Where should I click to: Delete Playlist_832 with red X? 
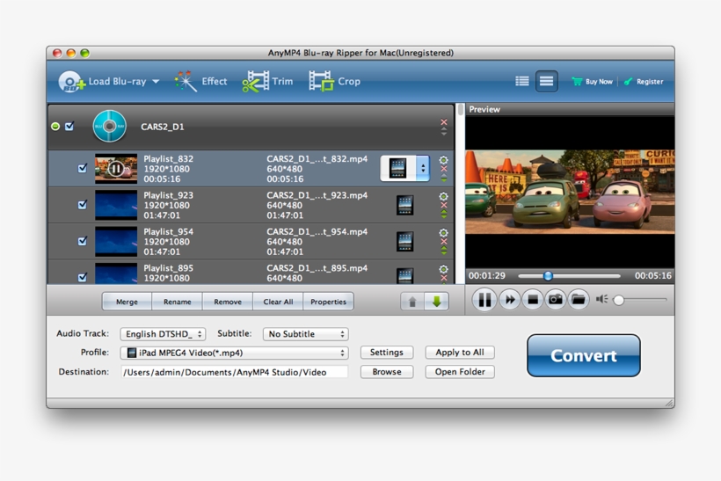tap(444, 169)
